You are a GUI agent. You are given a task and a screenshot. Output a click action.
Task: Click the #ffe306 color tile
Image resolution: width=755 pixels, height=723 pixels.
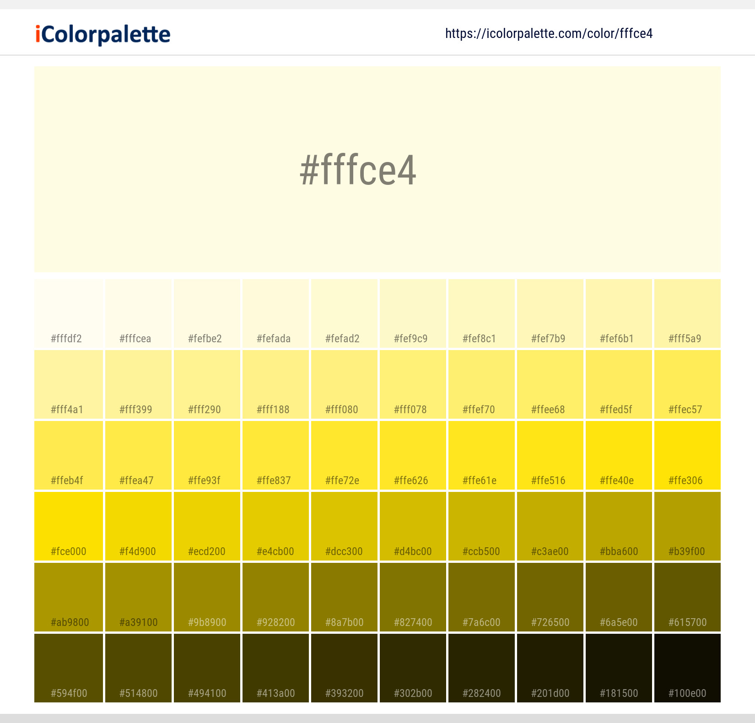[x=687, y=455]
